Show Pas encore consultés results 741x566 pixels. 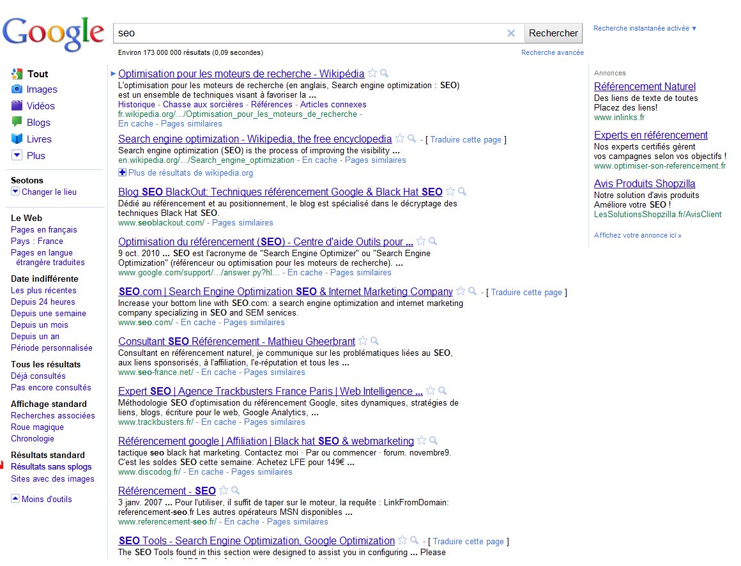51,387
